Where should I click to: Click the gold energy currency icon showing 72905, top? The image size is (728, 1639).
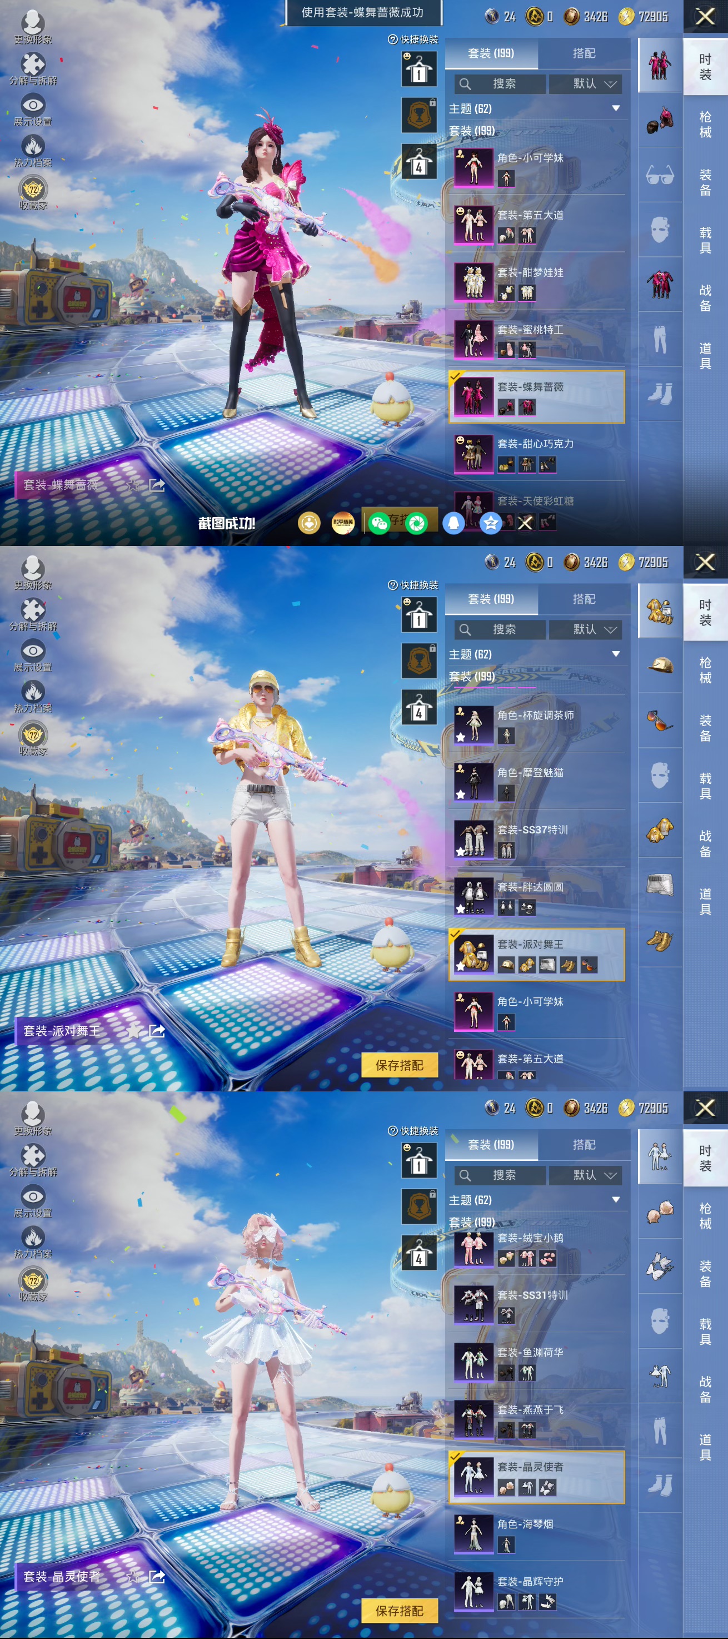pyautogui.click(x=626, y=16)
